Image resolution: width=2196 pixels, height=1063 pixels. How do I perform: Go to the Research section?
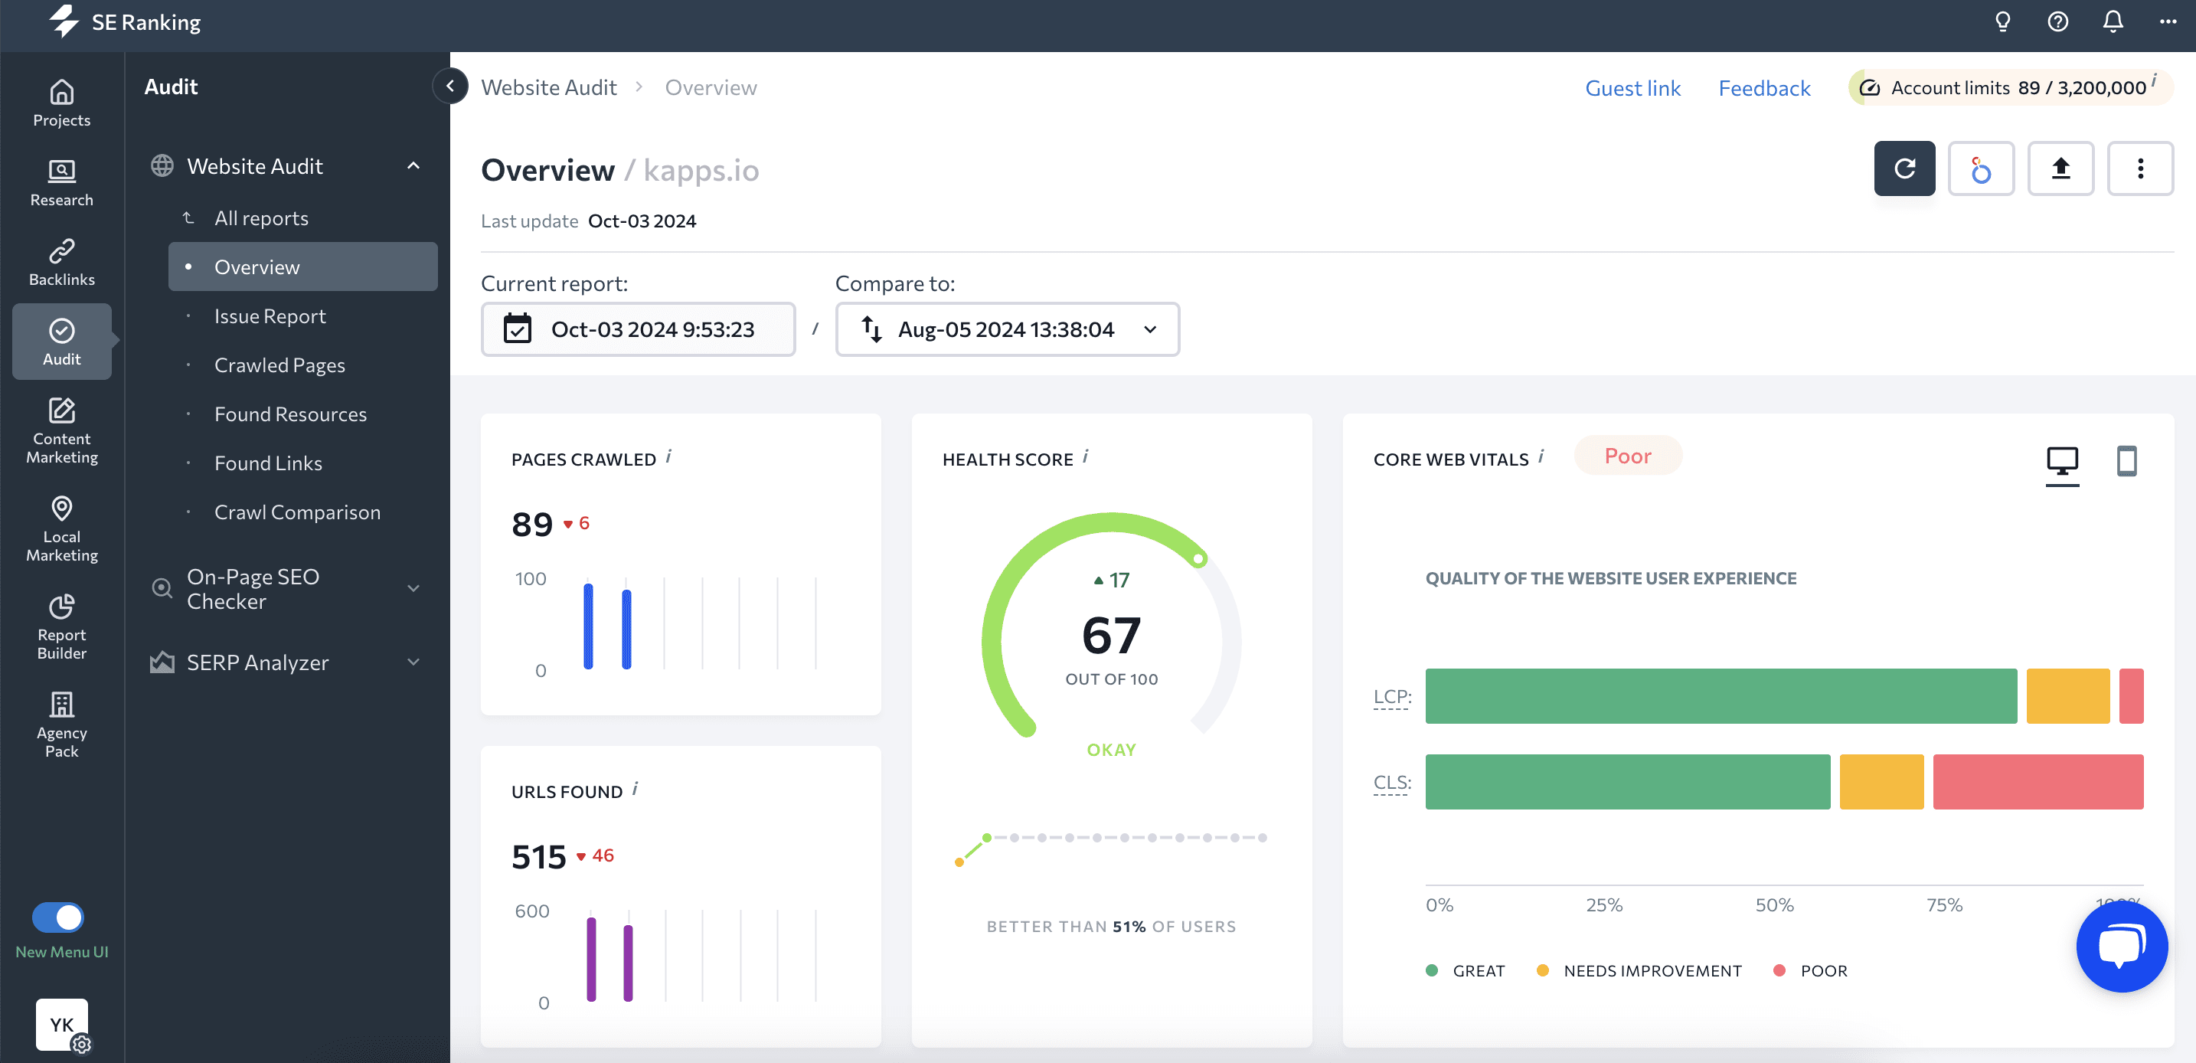click(x=61, y=183)
